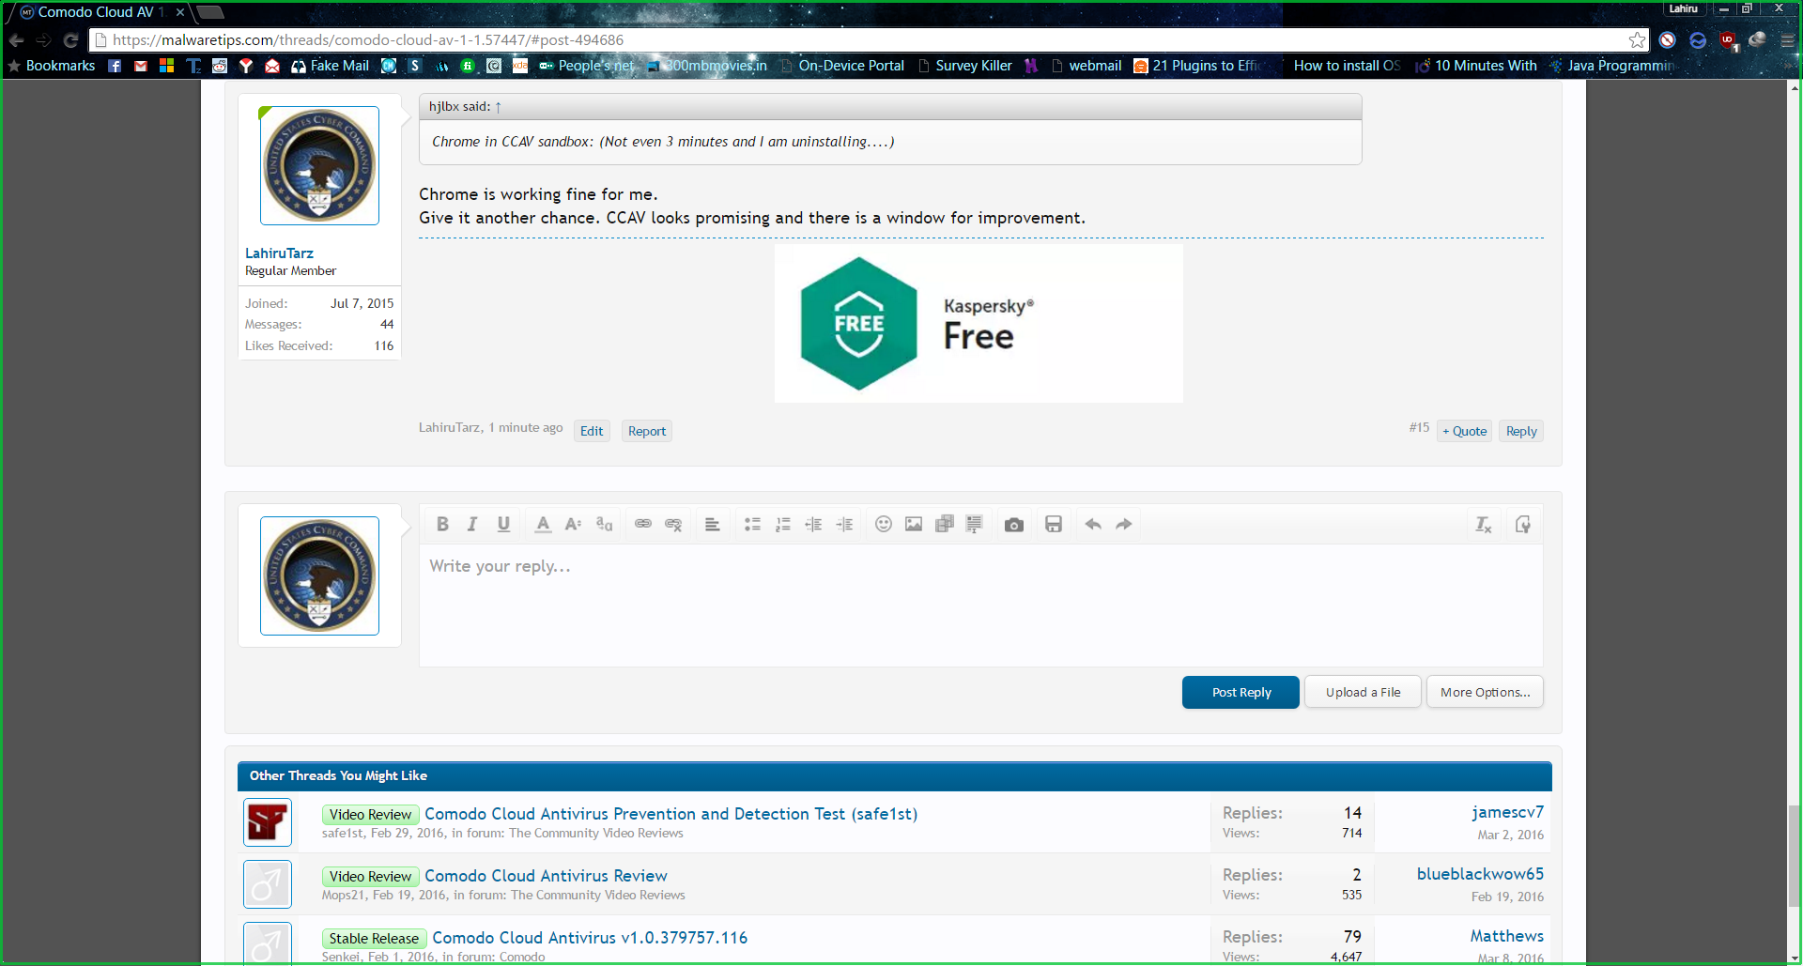This screenshot has width=1803, height=966.
Task: Toggle bold formatting in the reply editor
Action: [x=442, y=524]
